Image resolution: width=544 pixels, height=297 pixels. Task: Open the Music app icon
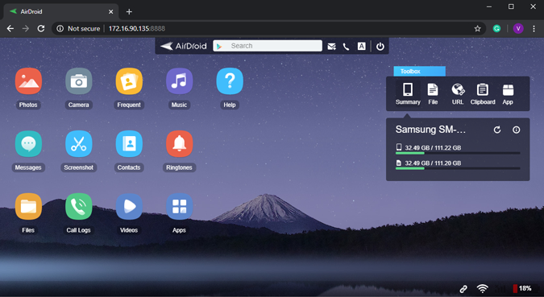(x=180, y=81)
